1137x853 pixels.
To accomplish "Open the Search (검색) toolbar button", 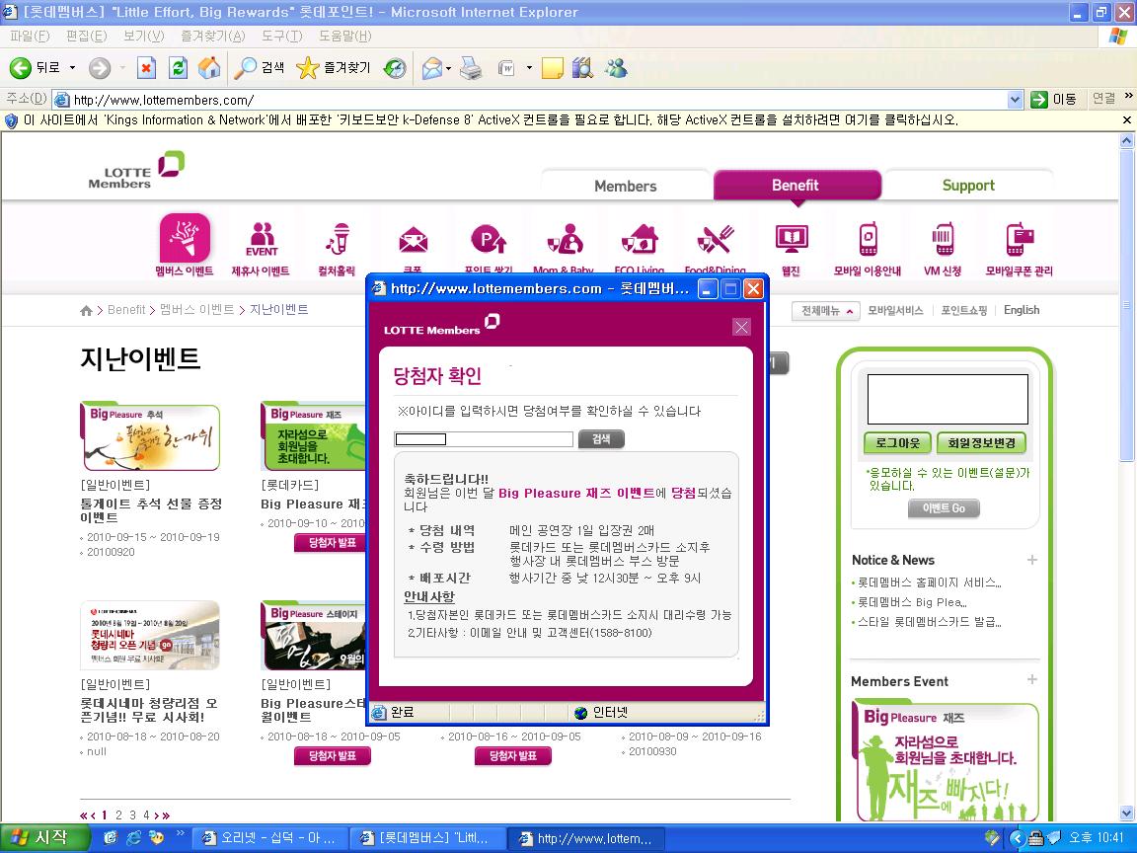I will [259, 67].
